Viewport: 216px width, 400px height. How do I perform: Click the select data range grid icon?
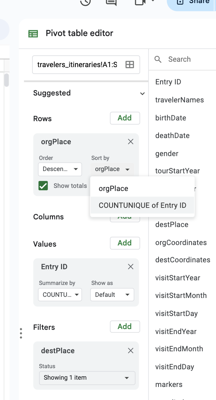point(130,64)
